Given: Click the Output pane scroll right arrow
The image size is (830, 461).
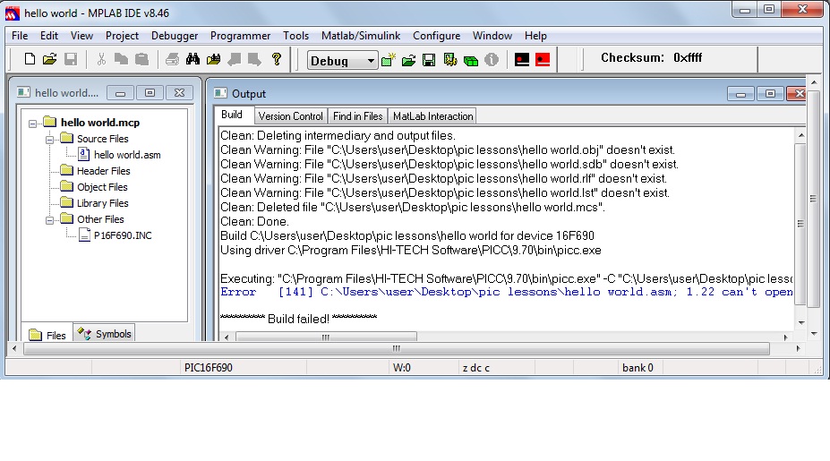Looking at the screenshot, I should (x=785, y=337).
